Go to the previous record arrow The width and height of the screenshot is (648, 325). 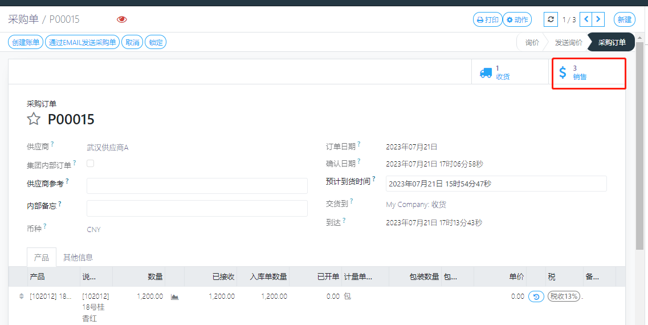586,19
